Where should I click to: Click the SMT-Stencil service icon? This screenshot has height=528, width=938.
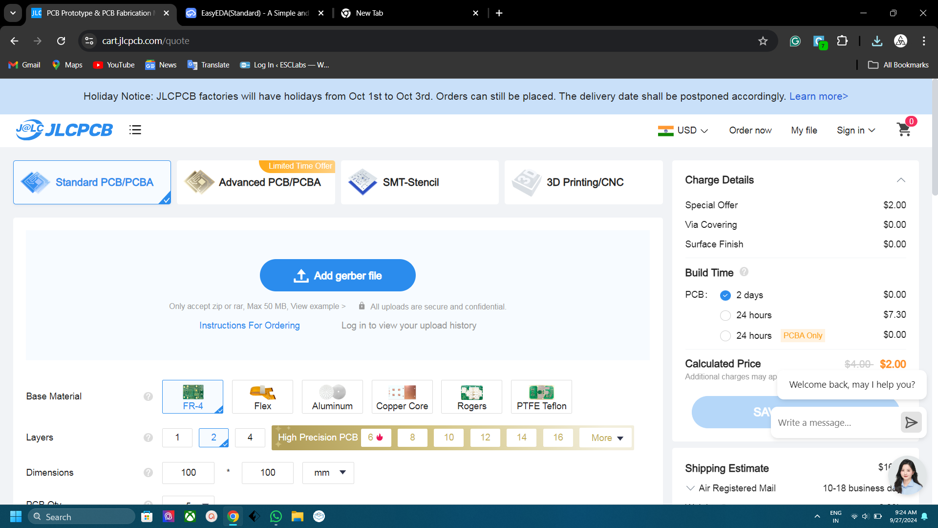(362, 182)
